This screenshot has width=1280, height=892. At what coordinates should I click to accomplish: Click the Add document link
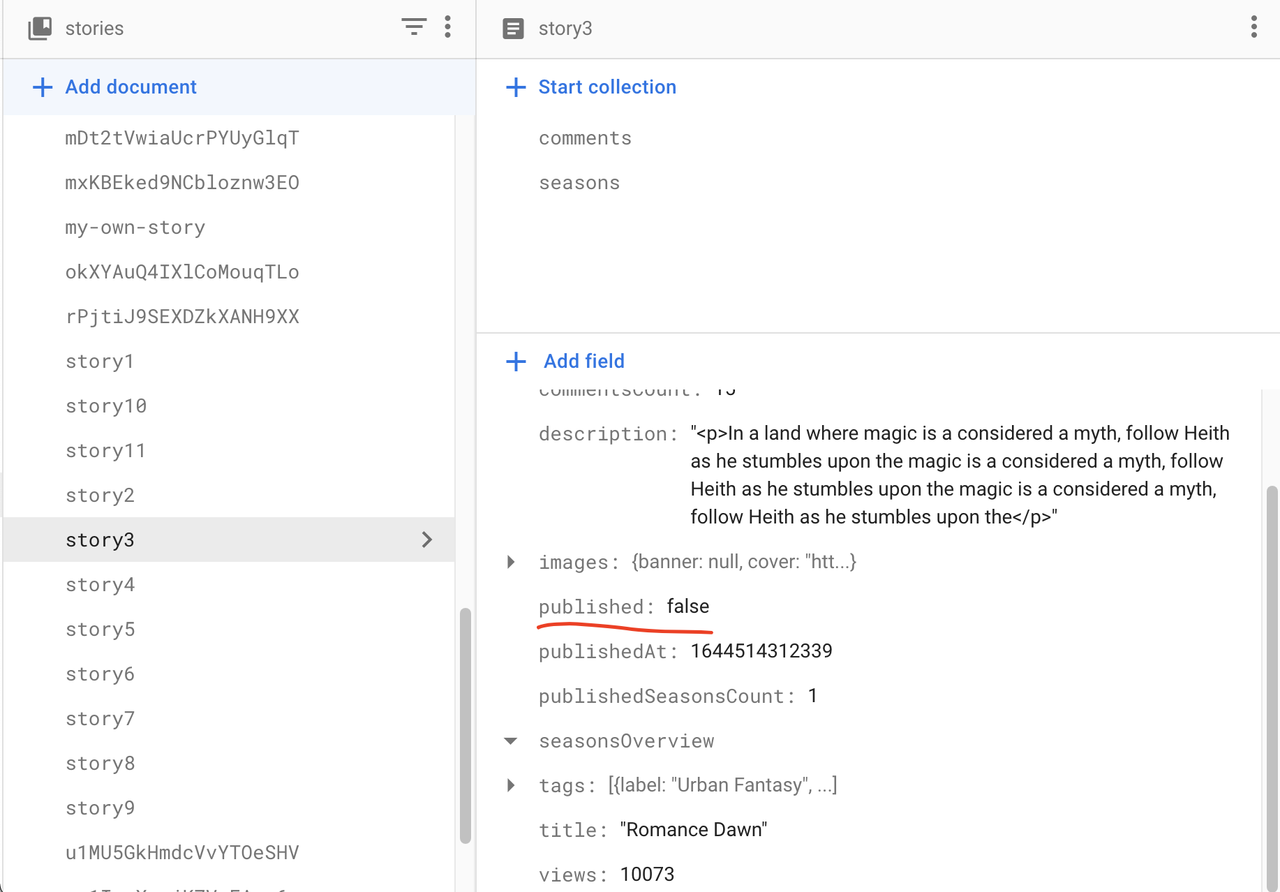click(131, 87)
